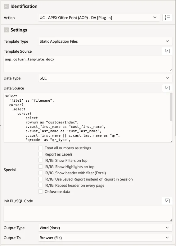The image size is (176, 246).
Task: Check IR/IG: Show Filters on top
Action: coord(41,160)
